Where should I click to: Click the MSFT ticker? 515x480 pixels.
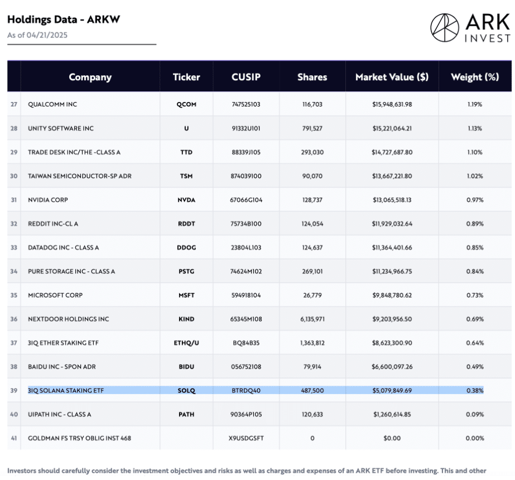(x=186, y=295)
